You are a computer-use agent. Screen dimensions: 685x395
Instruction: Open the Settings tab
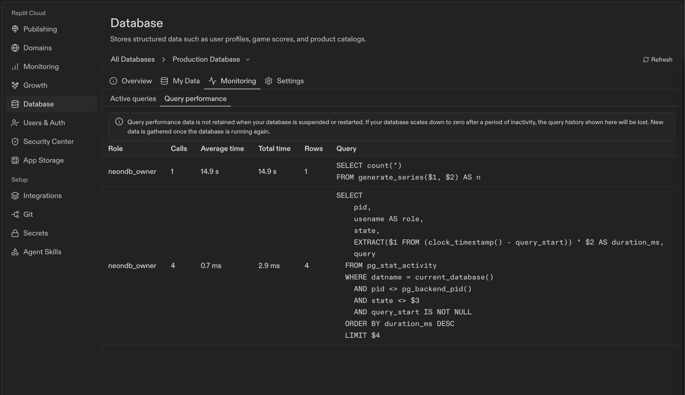(x=284, y=81)
